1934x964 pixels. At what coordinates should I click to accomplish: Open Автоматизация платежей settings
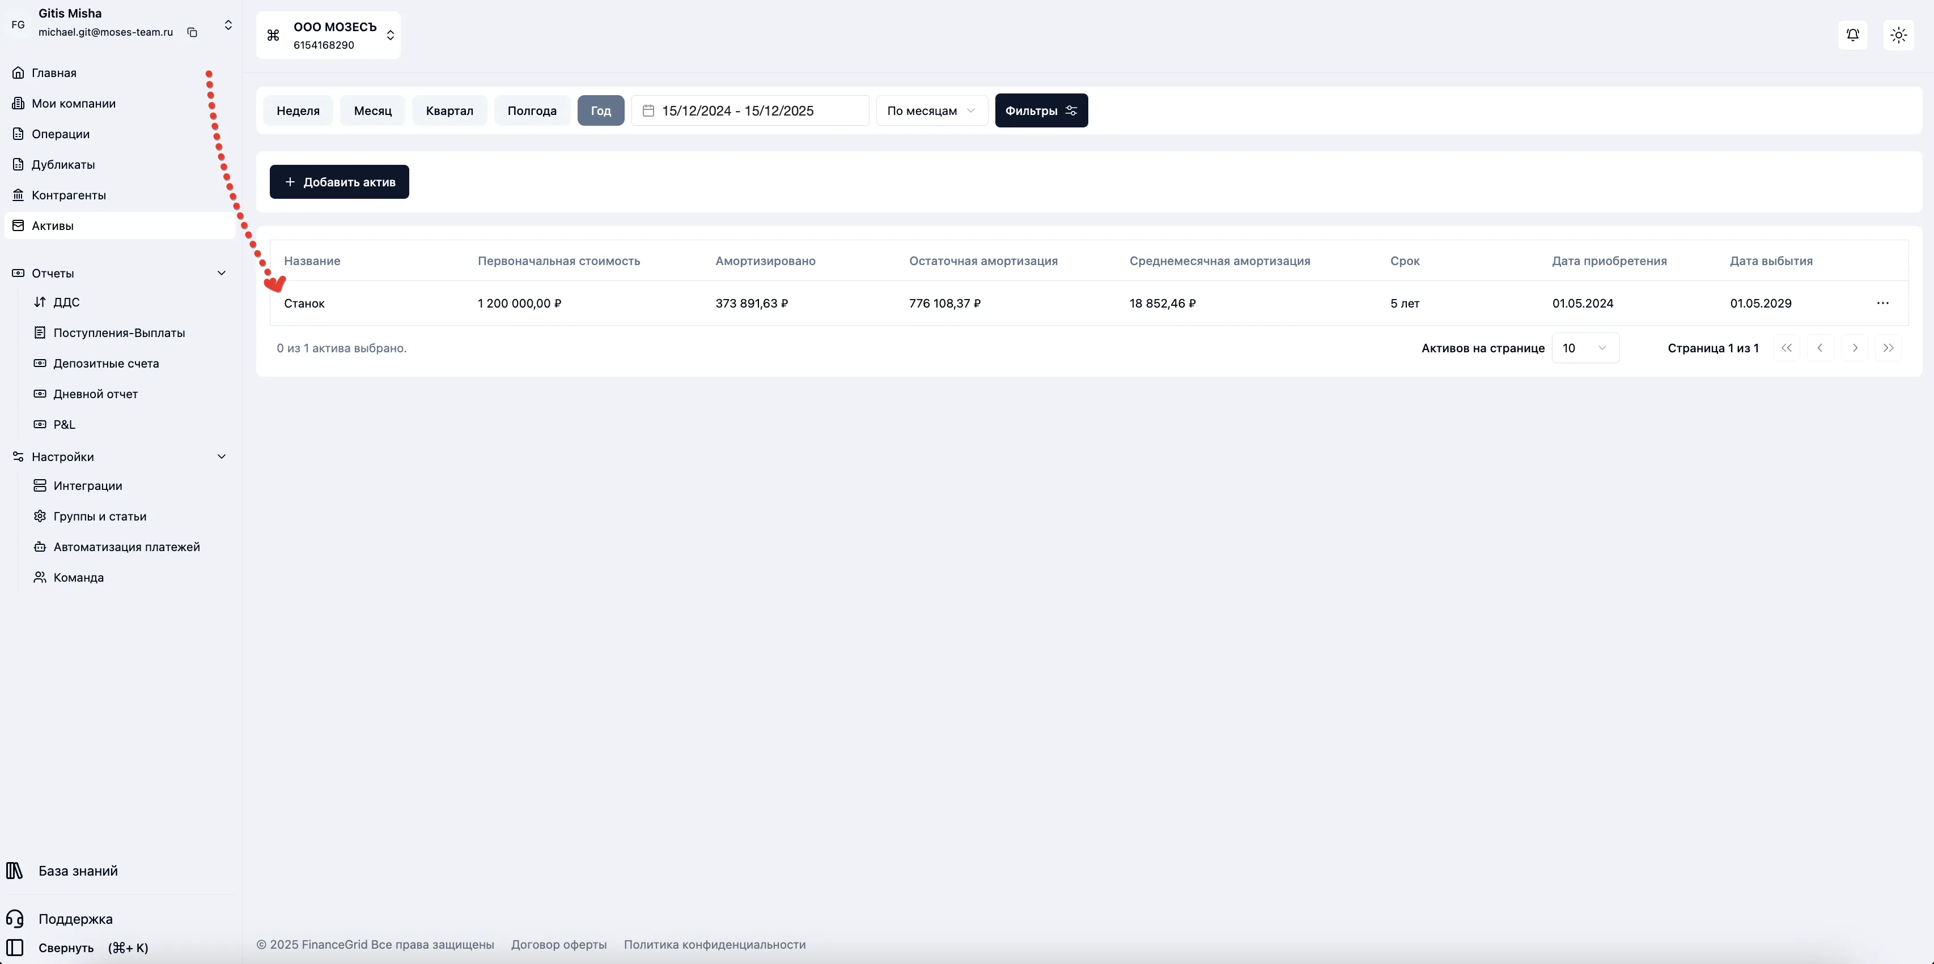pyautogui.click(x=126, y=547)
